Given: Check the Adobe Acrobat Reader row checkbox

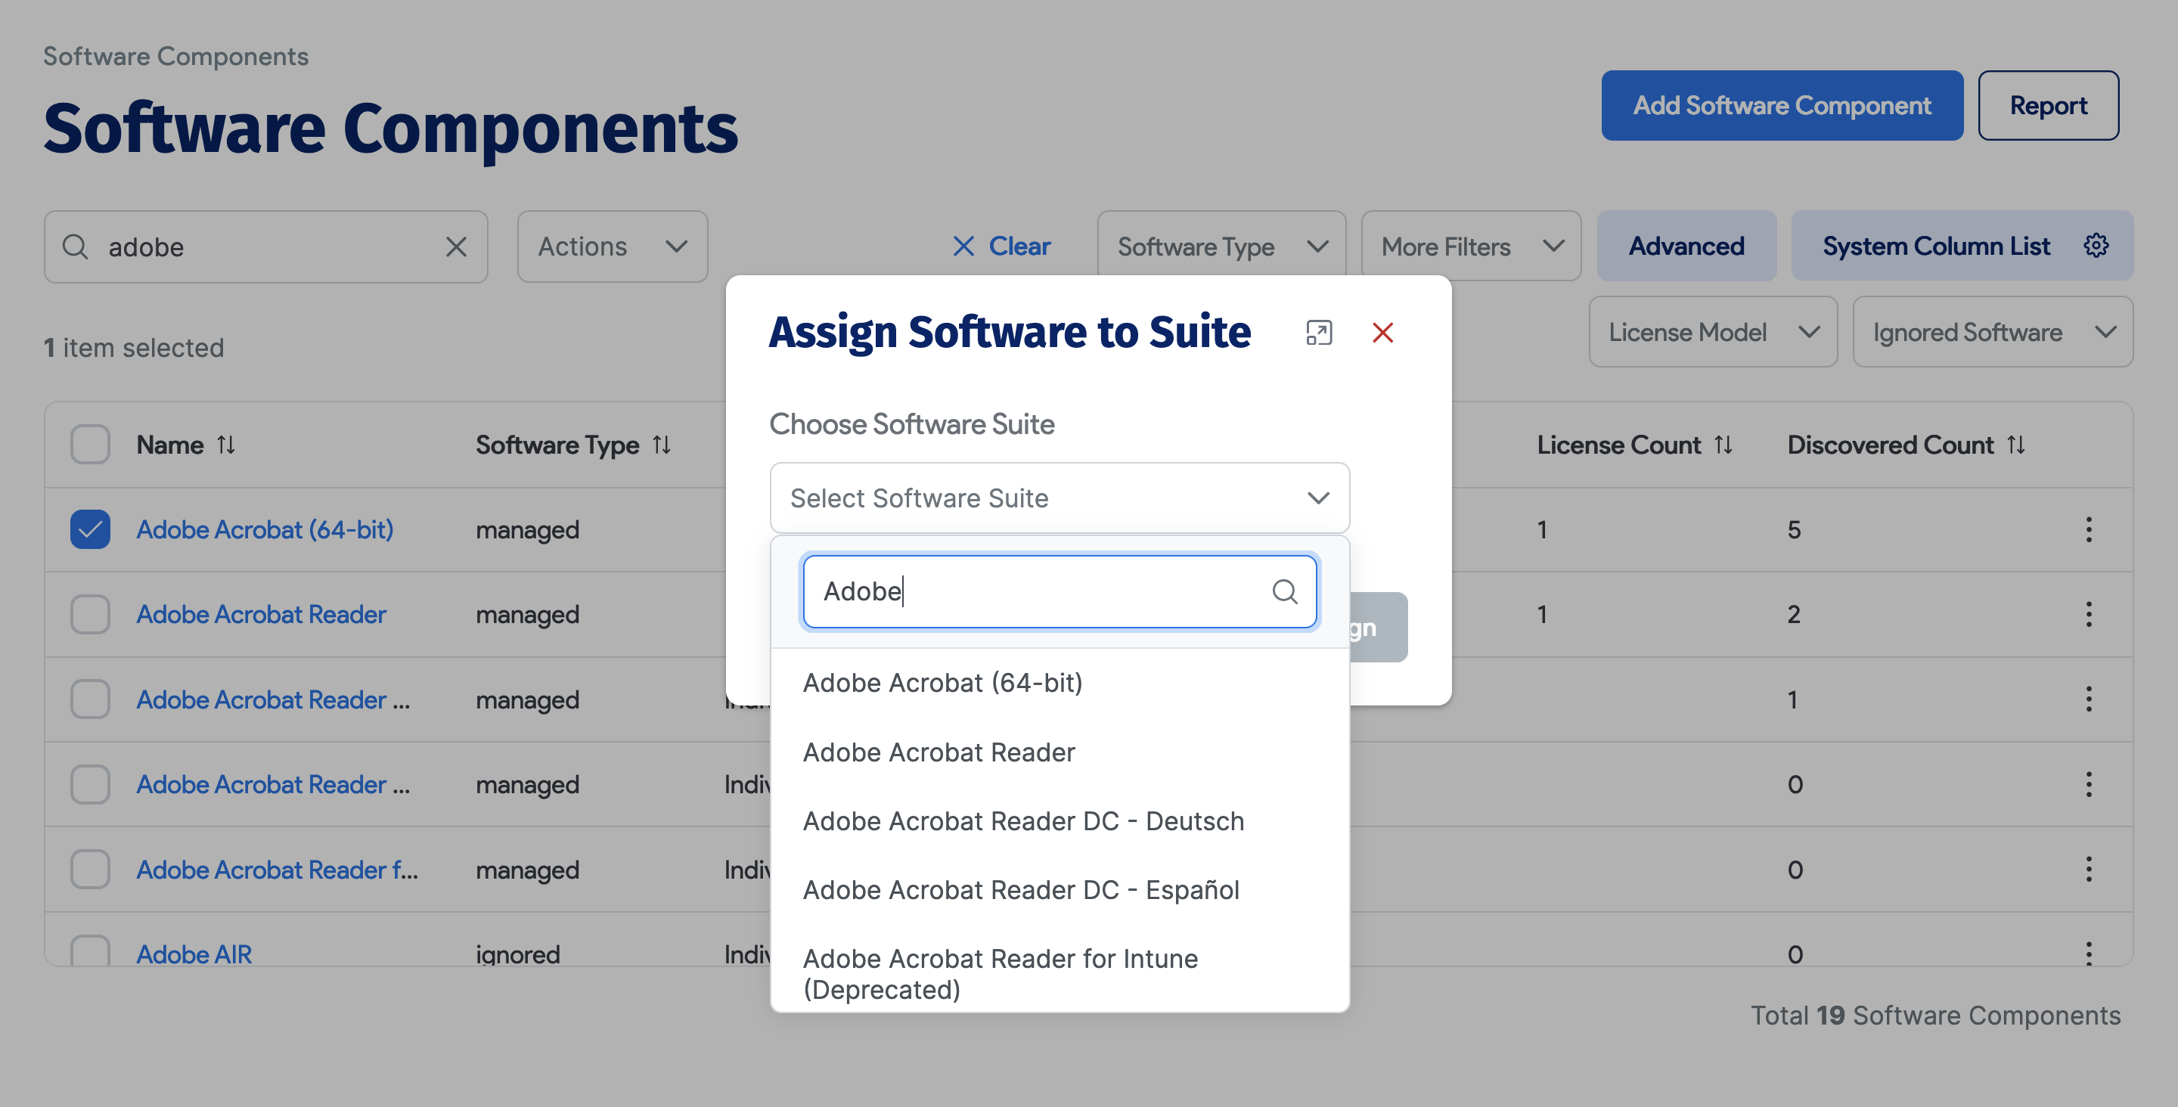Looking at the screenshot, I should tap(90, 615).
